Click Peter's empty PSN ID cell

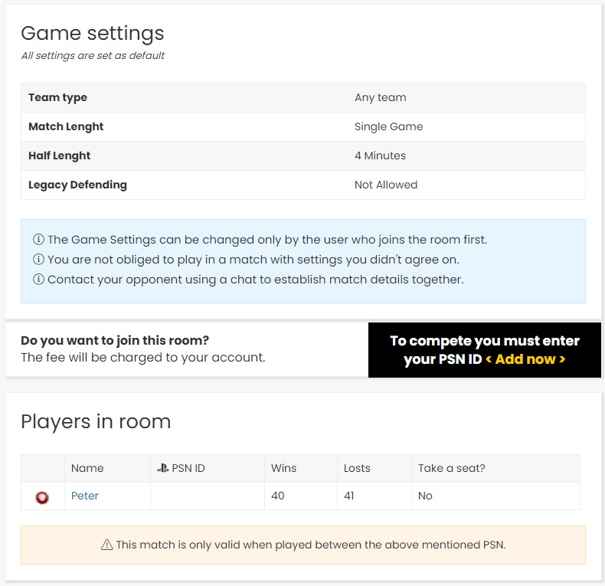click(x=208, y=496)
